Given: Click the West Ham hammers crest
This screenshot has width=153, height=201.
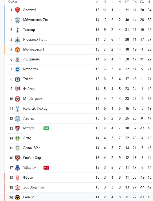Looking at the screenshot, I should click(17, 158).
